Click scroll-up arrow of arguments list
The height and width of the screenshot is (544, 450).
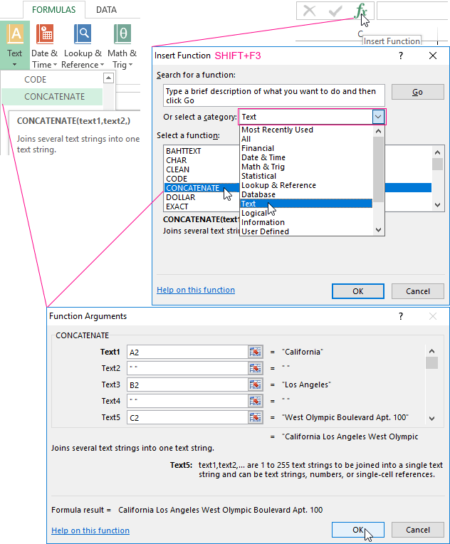431,351
